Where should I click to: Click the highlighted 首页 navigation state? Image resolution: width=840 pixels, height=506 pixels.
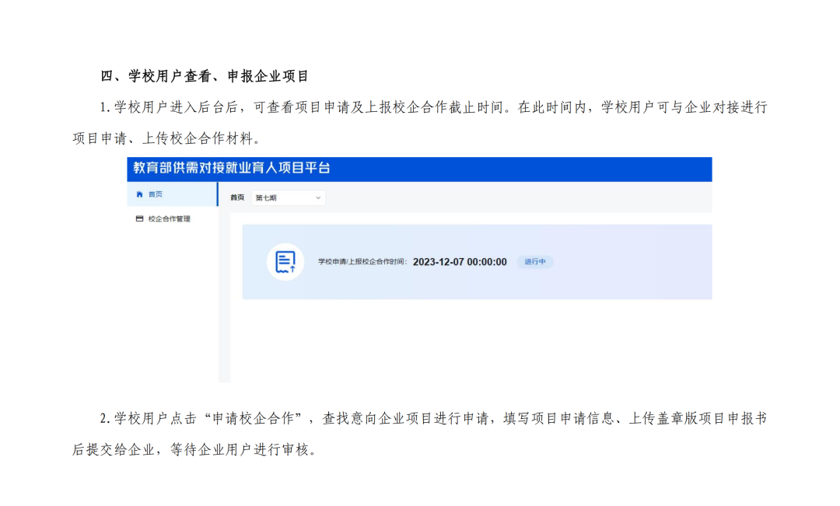click(x=156, y=195)
